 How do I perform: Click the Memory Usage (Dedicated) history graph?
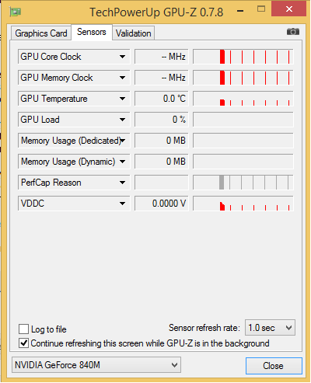tap(243, 141)
